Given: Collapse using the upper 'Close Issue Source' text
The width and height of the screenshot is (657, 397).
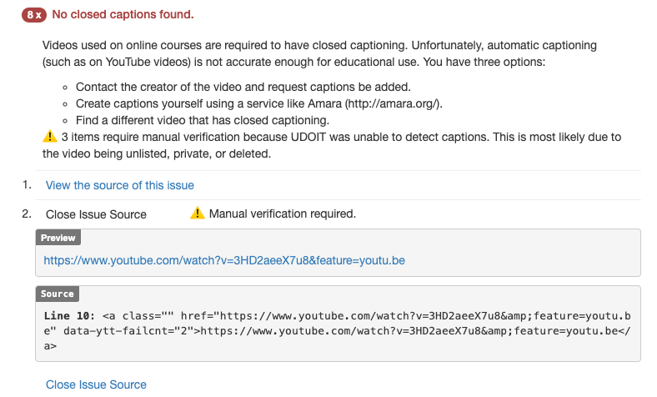Looking at the screenshot, I should [x=96, y=214].
